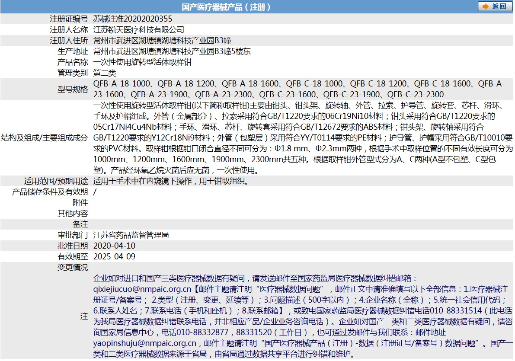
Task: Click intended use text 适用于手术中在内窥镜下操作
Action: pyautogui.click(x=171, y=181)
